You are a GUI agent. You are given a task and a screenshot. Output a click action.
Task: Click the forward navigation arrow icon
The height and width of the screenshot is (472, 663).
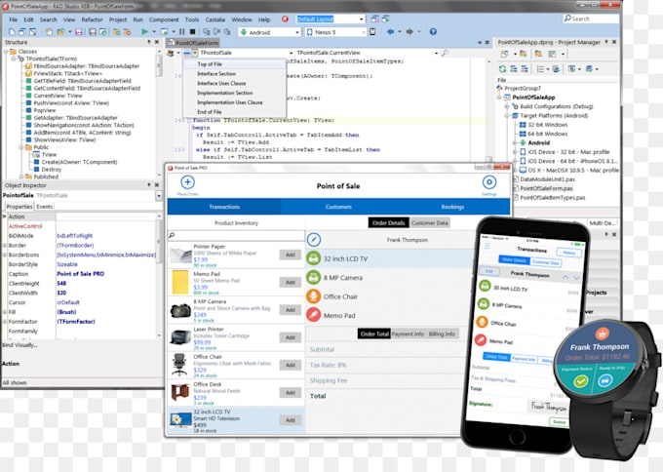pos(409,32)
